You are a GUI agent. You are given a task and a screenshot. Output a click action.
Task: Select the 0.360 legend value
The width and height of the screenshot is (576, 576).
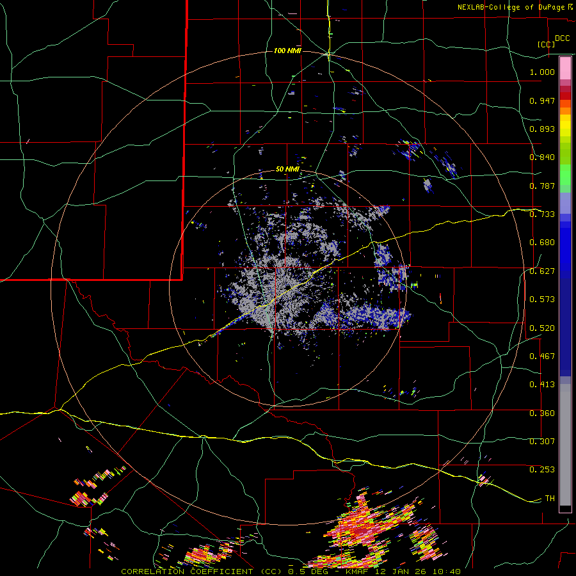(x=542, y=413)
